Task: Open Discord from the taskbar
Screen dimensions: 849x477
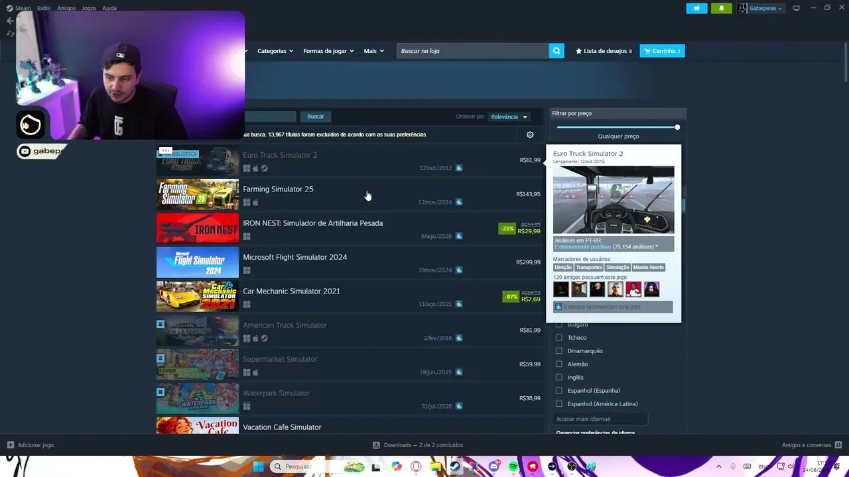Action: (x=493, y=466)
